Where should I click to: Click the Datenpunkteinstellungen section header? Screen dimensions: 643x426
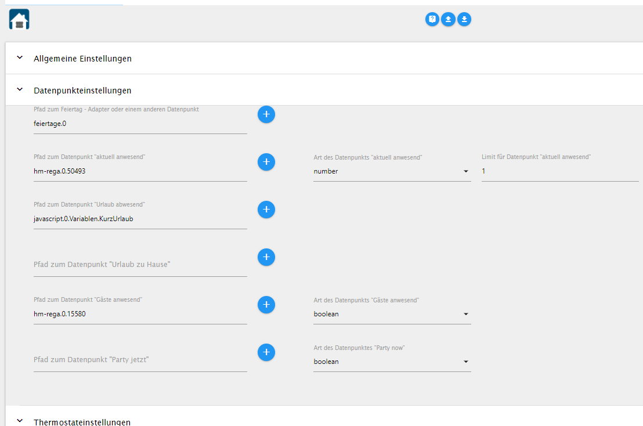pos(324,90)
